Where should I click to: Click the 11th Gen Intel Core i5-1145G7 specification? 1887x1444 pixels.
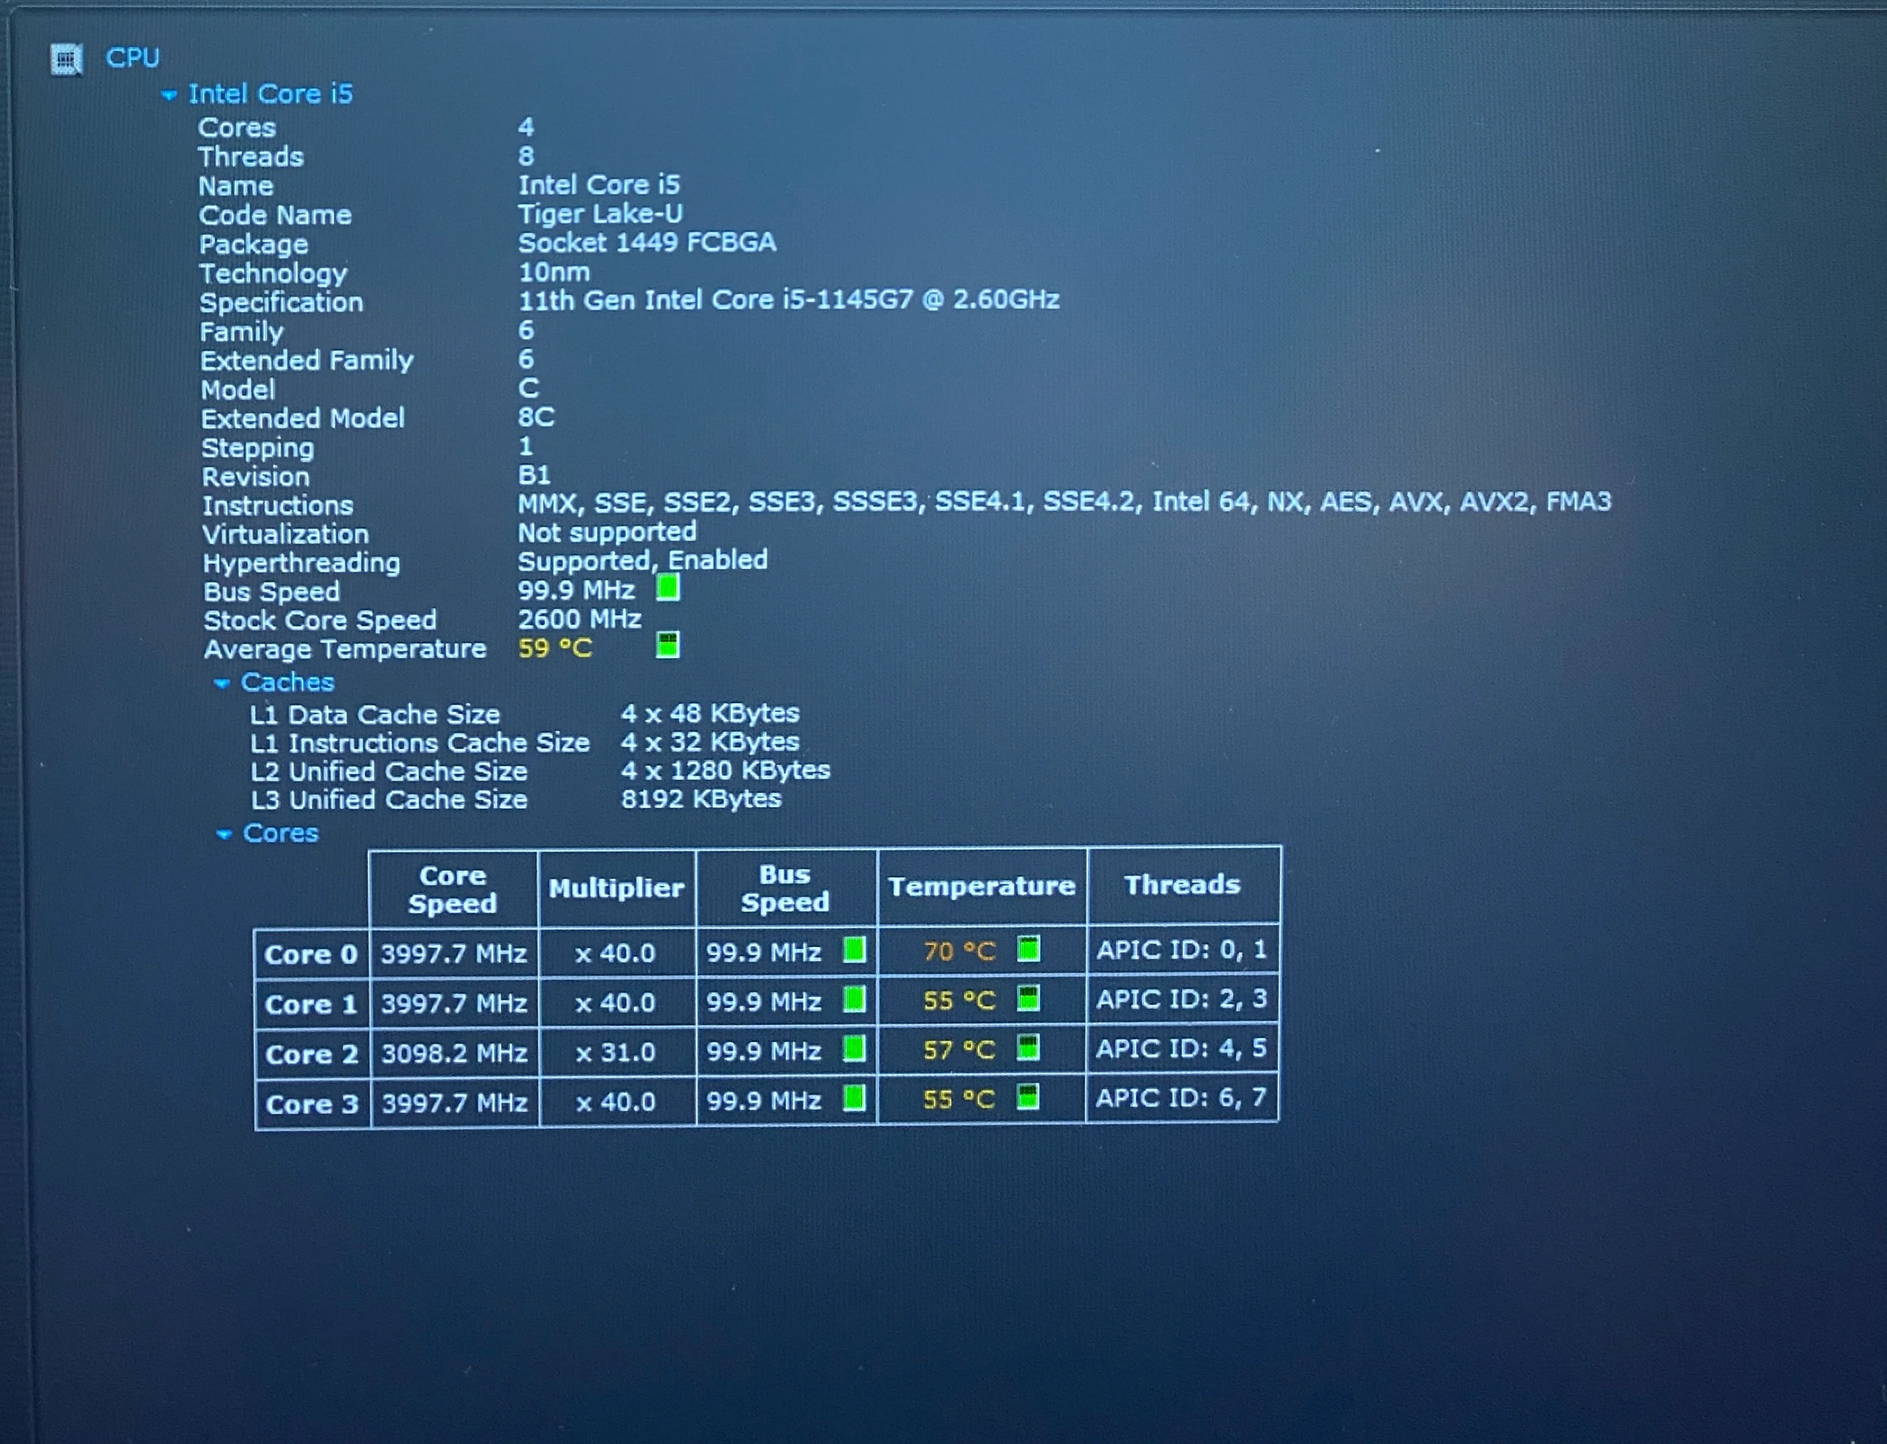[788, 300]
